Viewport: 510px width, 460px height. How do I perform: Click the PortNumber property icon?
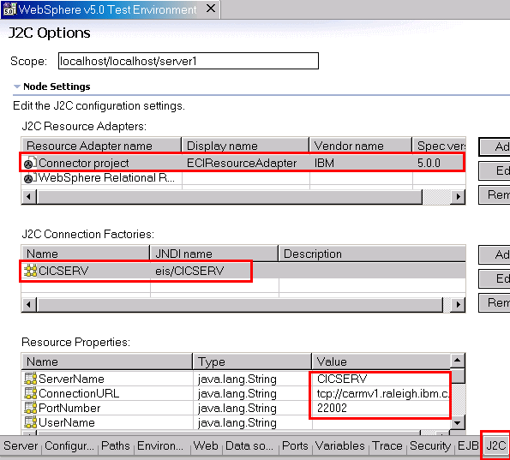(30, 408)
